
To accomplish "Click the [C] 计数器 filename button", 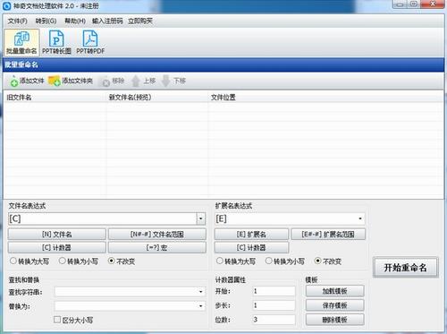I will (56, 247).
